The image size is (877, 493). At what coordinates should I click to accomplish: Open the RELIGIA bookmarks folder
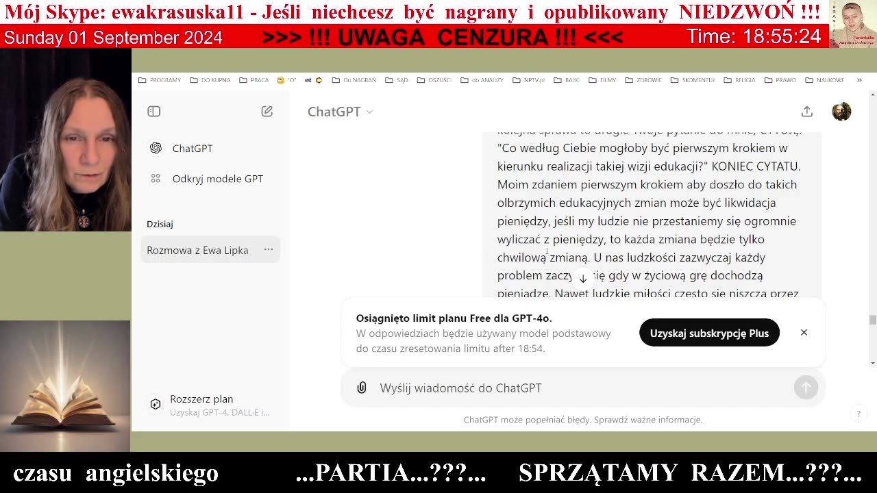pos(739,80)
